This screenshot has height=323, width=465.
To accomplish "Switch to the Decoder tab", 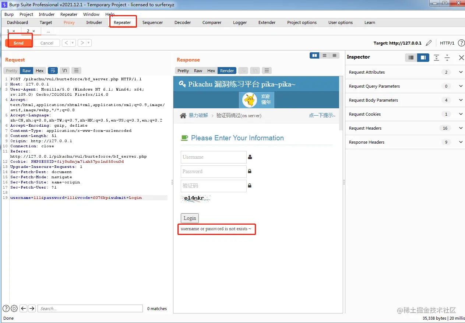I will click(183, 22).
